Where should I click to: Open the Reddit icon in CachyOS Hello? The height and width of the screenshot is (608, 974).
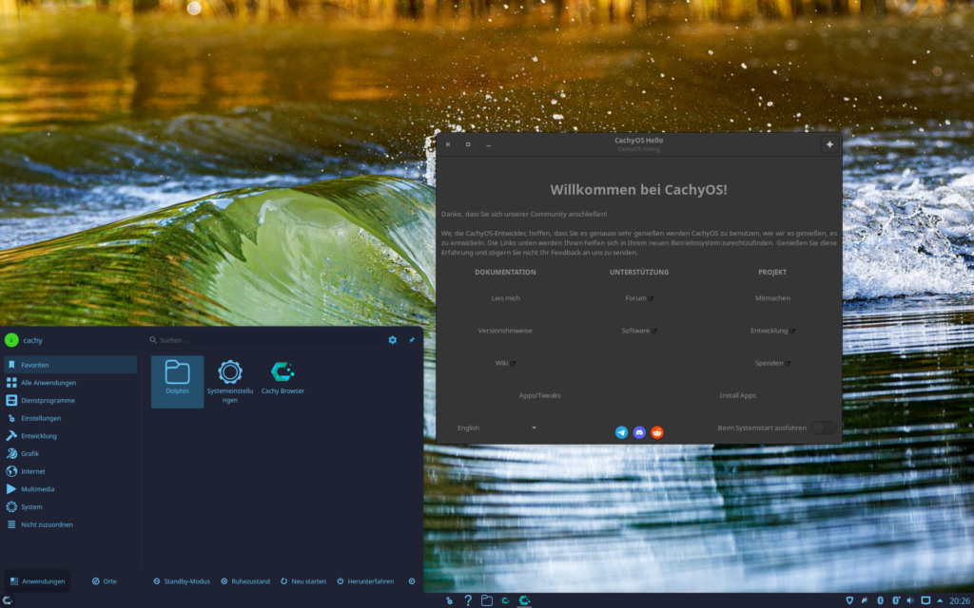click(657, 432)
